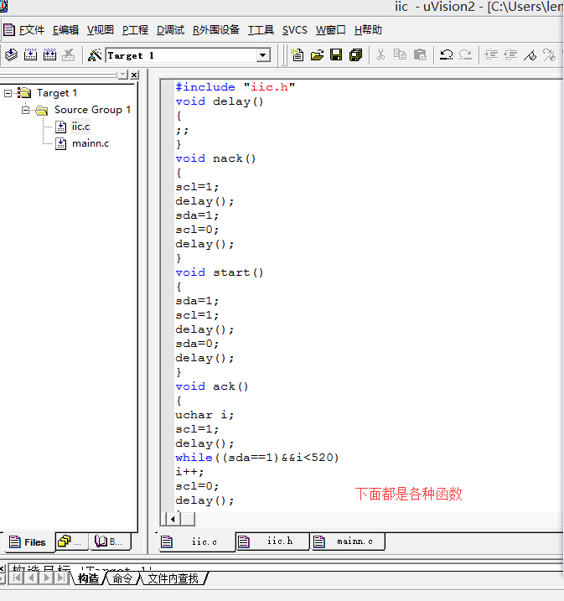Open the E编辑 menu
Image resolution: width=564 pixels, height=601 pixels.
click(x=65, y=30)
